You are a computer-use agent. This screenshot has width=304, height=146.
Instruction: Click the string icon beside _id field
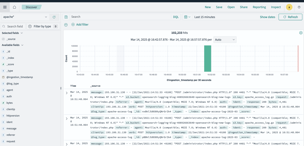3,51
